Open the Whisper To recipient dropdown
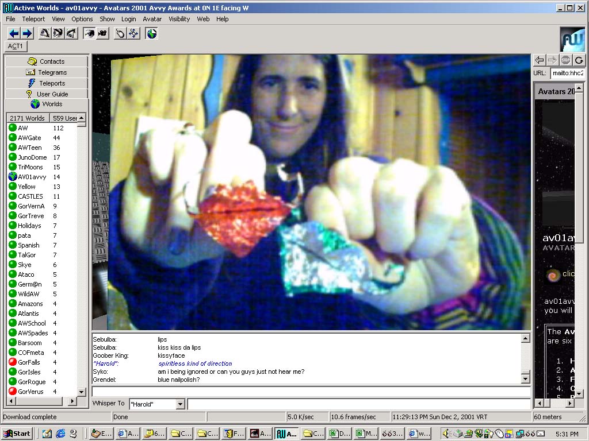Image resolution: width=589 pixels, height=441 pixels. 180,404
